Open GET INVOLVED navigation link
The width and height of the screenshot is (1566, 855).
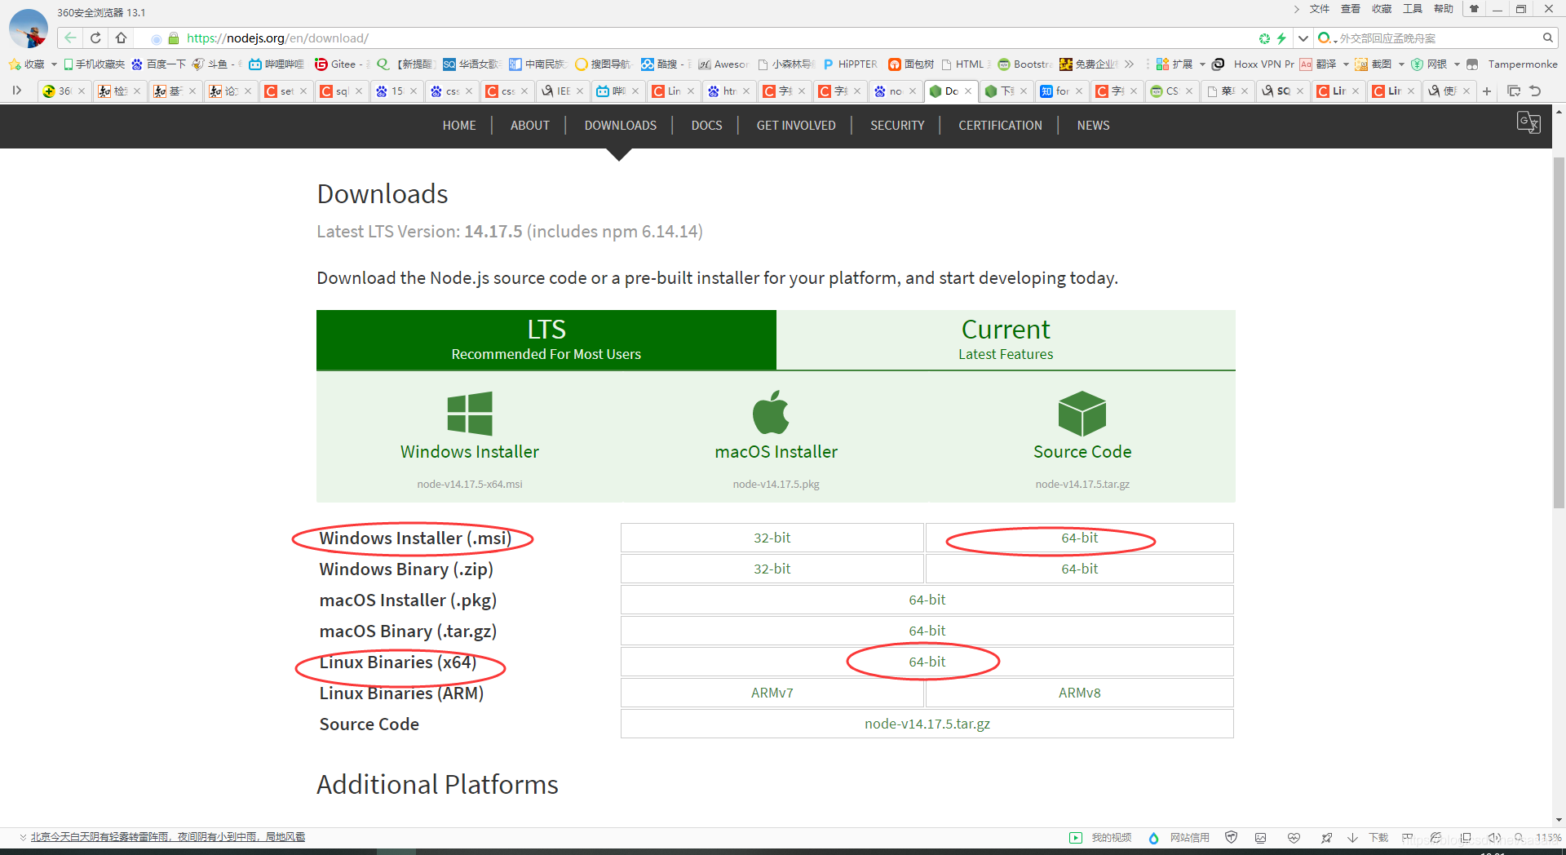[x=796, y=126]
